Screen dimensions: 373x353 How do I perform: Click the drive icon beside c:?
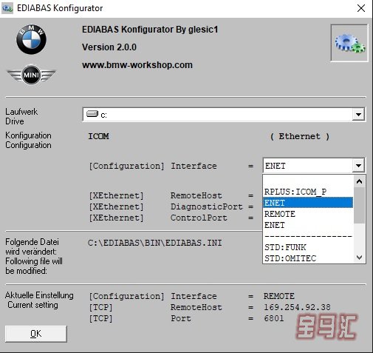click(92, 114)
